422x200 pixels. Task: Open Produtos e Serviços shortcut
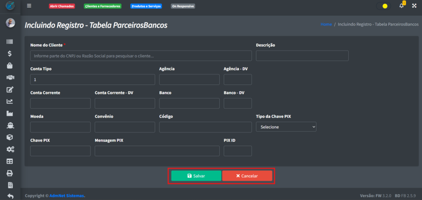[146, 7]
